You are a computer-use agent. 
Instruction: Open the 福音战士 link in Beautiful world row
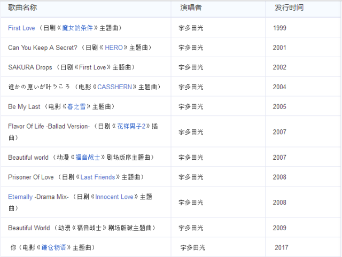click(88, 157)
